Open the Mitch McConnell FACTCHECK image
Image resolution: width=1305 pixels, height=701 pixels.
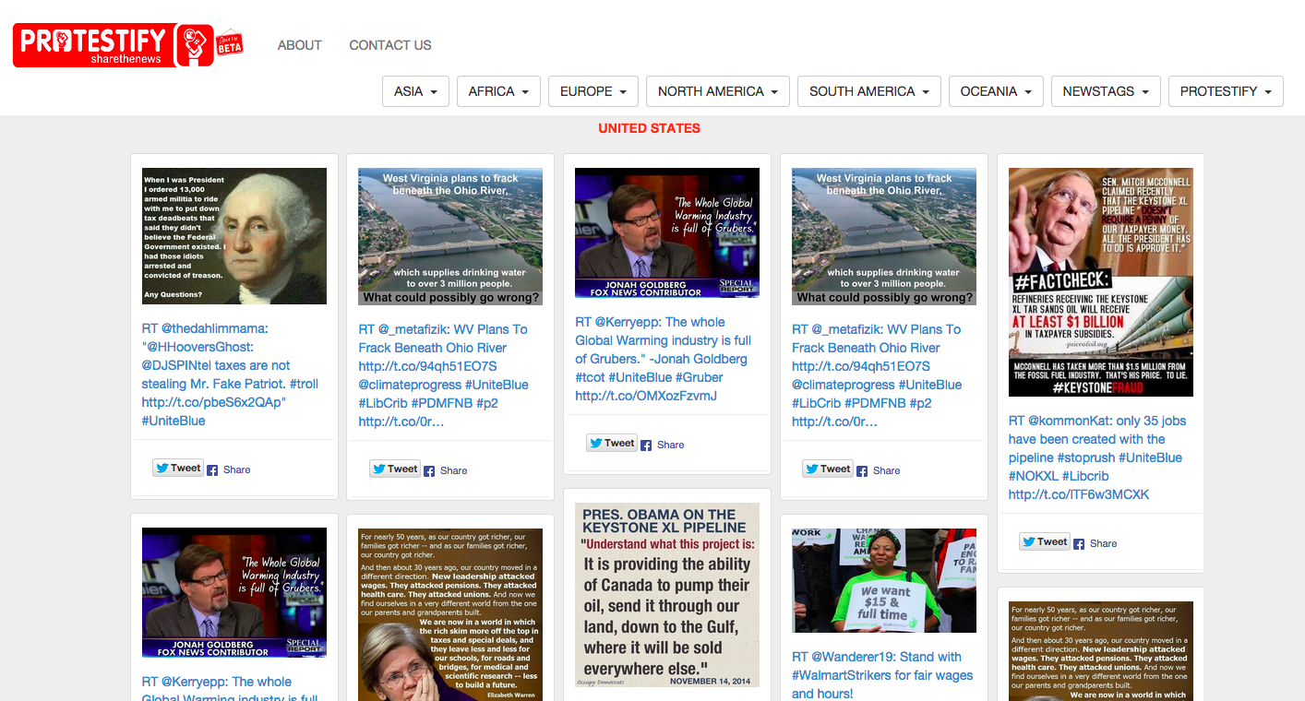point(1101,282)
